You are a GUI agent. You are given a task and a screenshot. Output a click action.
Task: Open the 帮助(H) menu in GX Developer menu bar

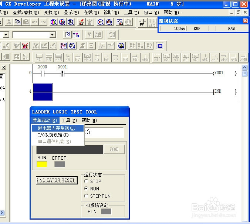(x=171, y=13)
